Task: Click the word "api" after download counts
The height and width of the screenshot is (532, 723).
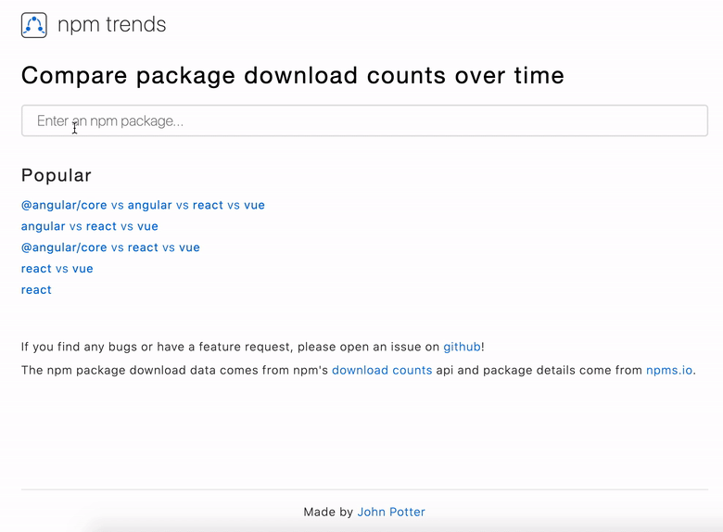Action: 444,370
